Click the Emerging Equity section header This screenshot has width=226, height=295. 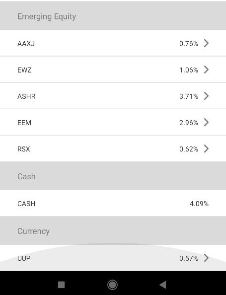(113, 16)
